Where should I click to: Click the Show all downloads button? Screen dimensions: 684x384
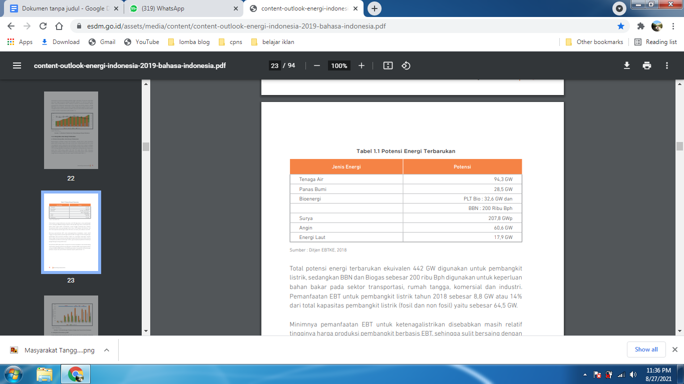646,349
